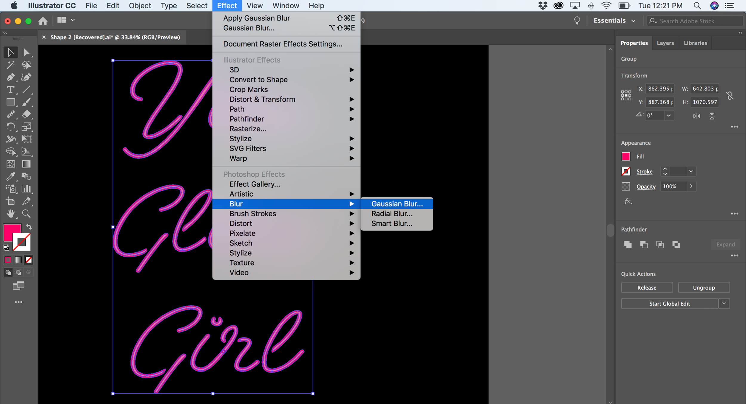Open the Essentials workspace dropdown
The image size is (746, 404).
[x=614, y=21]
